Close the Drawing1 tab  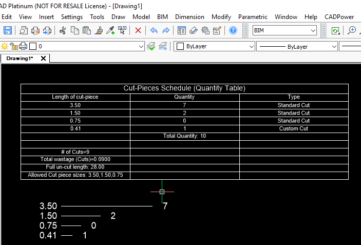point(43,58)
